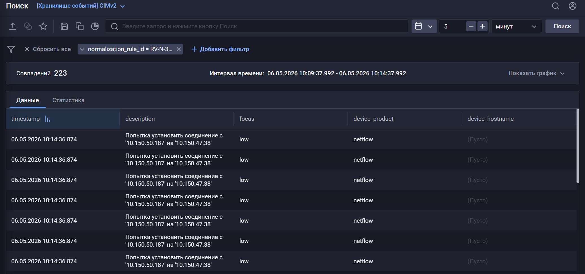Remove the normalization_rule_id filter chip
Image resolution: width=585 pixels, height=274 pixels.
[179, 49]
